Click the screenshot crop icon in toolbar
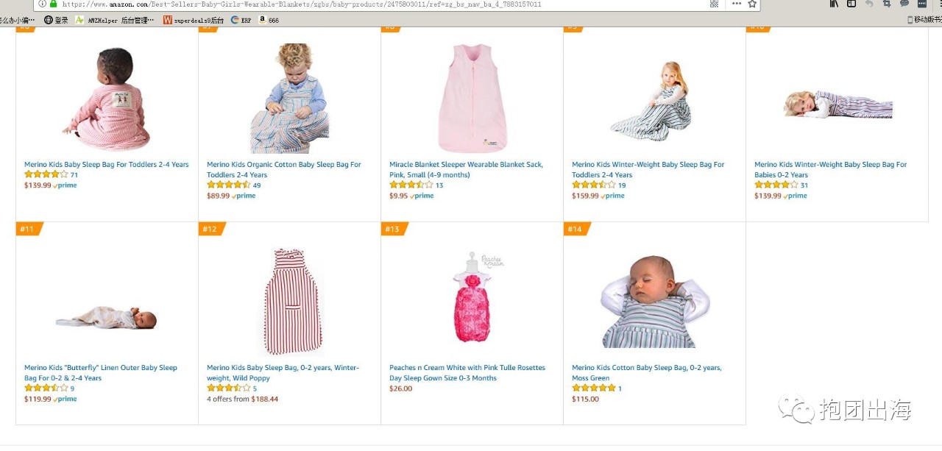 point(887,4)
